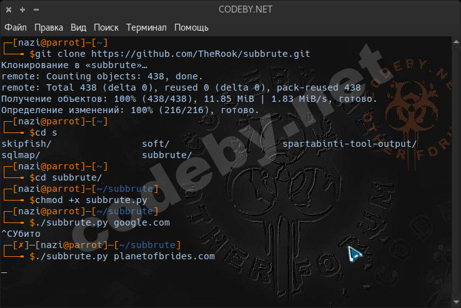
Task: Click the CODEBY.NET window title
Action: pyautogui.click(x=245, y=9)
